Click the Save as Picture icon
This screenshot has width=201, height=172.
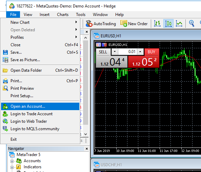[x=5, y=60]
